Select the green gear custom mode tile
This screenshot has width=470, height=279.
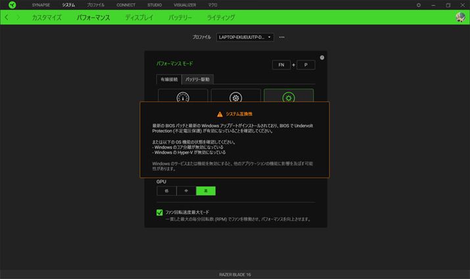click(288, 97)
